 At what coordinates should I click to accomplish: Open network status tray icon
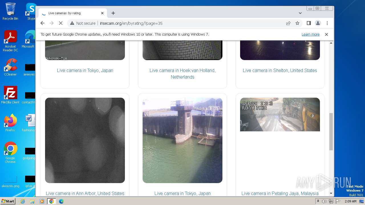(x=331, y=201)
